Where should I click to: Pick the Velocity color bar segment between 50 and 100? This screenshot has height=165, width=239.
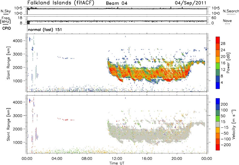point(218,113)
